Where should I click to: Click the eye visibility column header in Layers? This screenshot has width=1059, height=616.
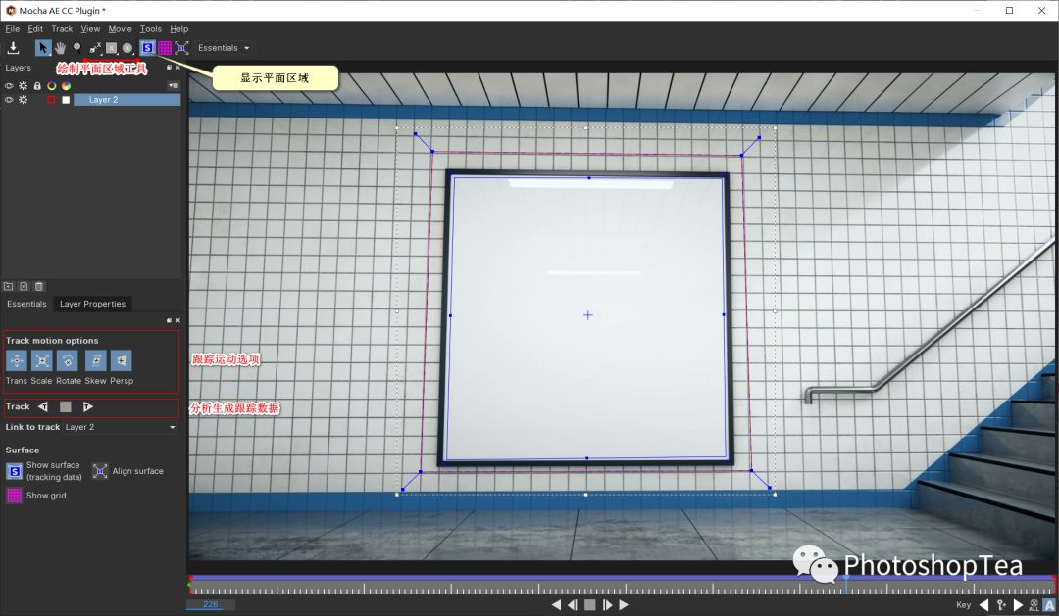9,85
